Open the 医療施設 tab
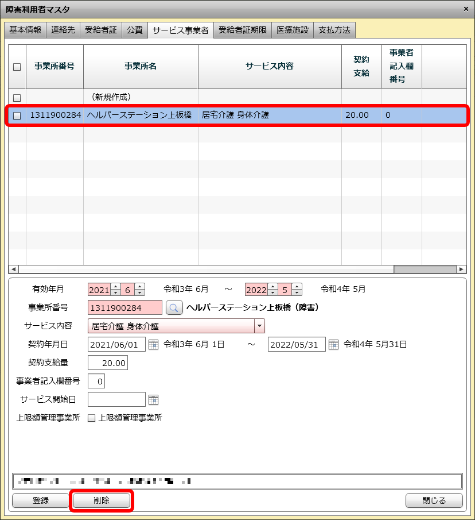The height and width of the screenshot is (520, 475). tap(292, 30)
